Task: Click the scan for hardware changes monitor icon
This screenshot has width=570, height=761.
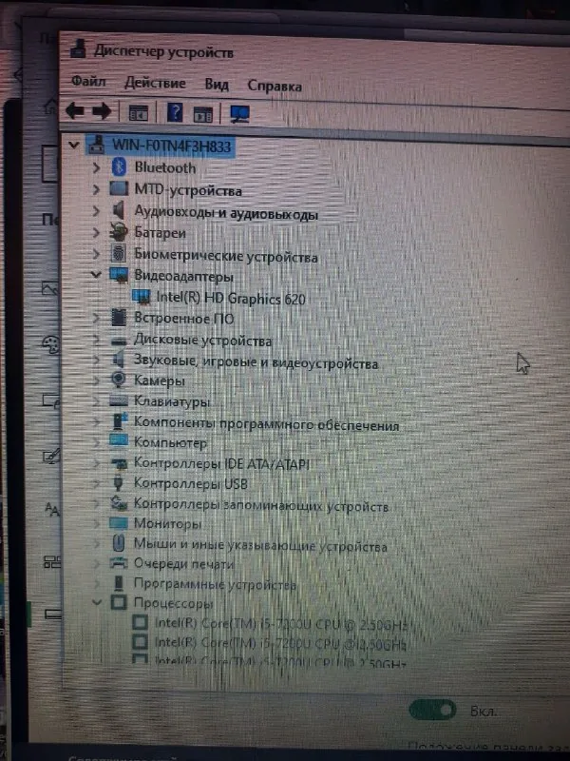Action: (x=240, y=114)
